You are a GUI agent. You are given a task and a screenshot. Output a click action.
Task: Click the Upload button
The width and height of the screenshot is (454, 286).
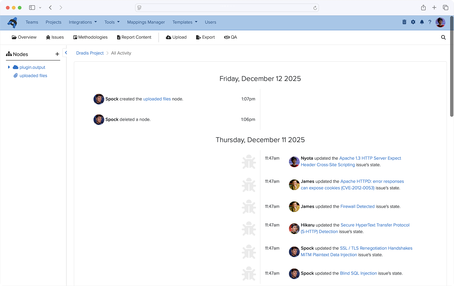point(176,37)
